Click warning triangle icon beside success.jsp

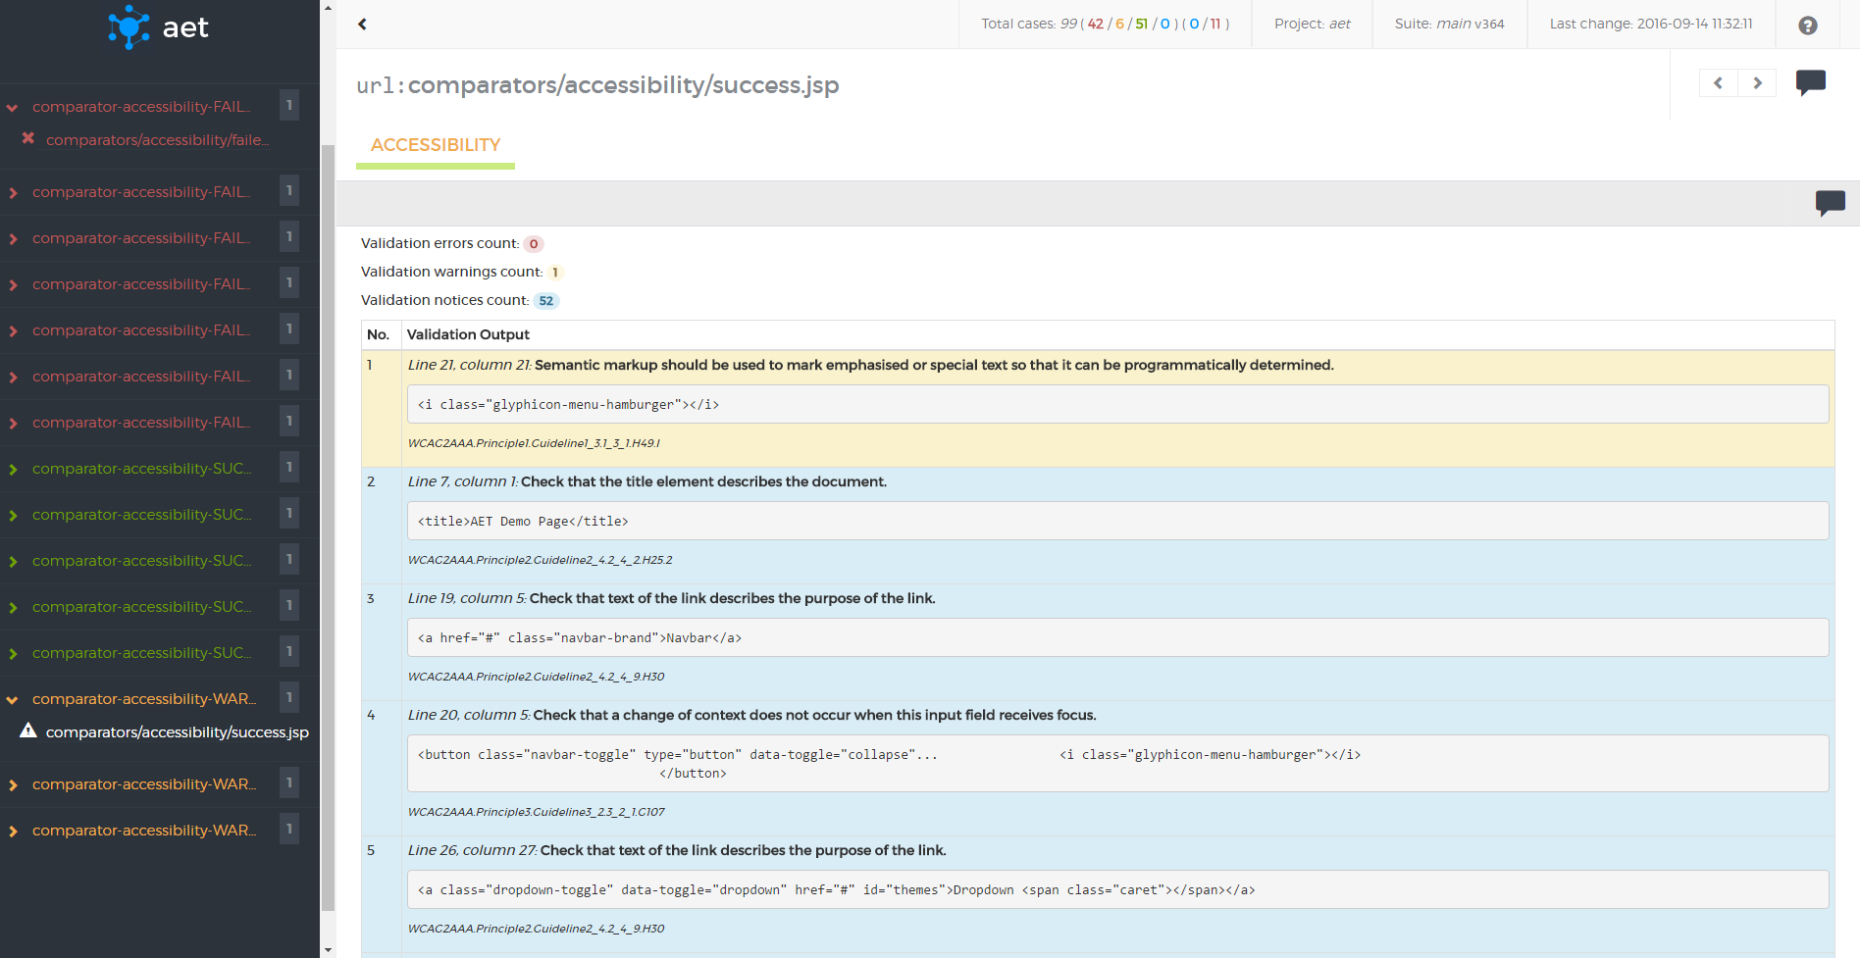click(28, 731)
